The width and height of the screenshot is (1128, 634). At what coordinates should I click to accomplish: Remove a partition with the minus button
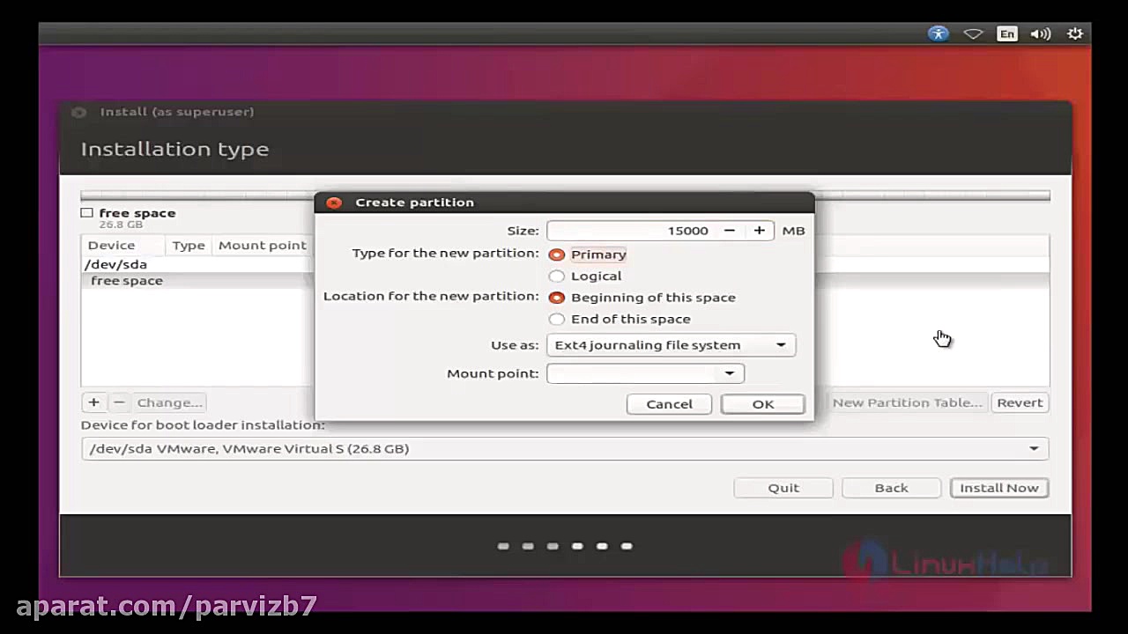[119, 402]
